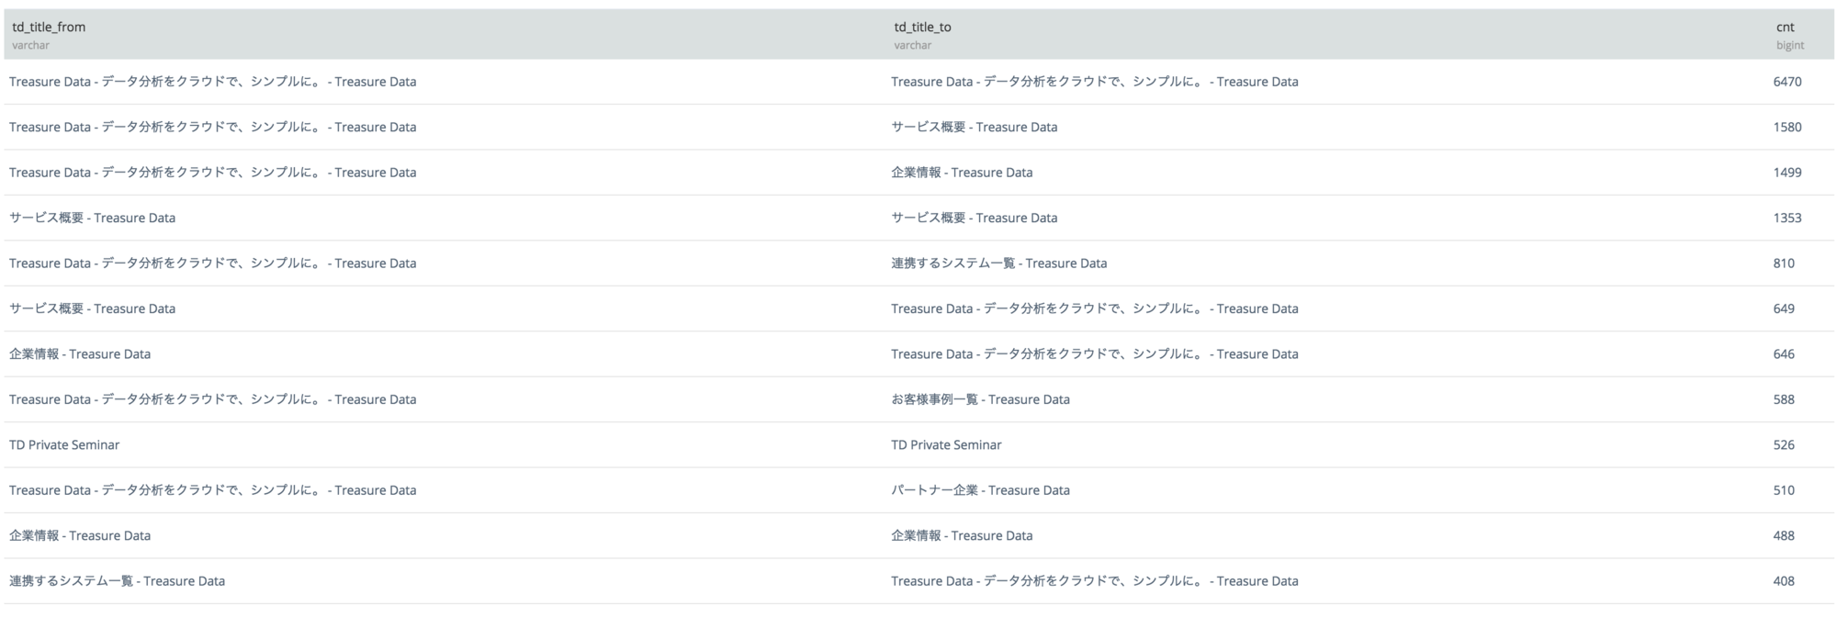Image resolution: width=1837 pixels, height=617 pixels.
Task: Select the cnt value 588
Action: 1783,399
